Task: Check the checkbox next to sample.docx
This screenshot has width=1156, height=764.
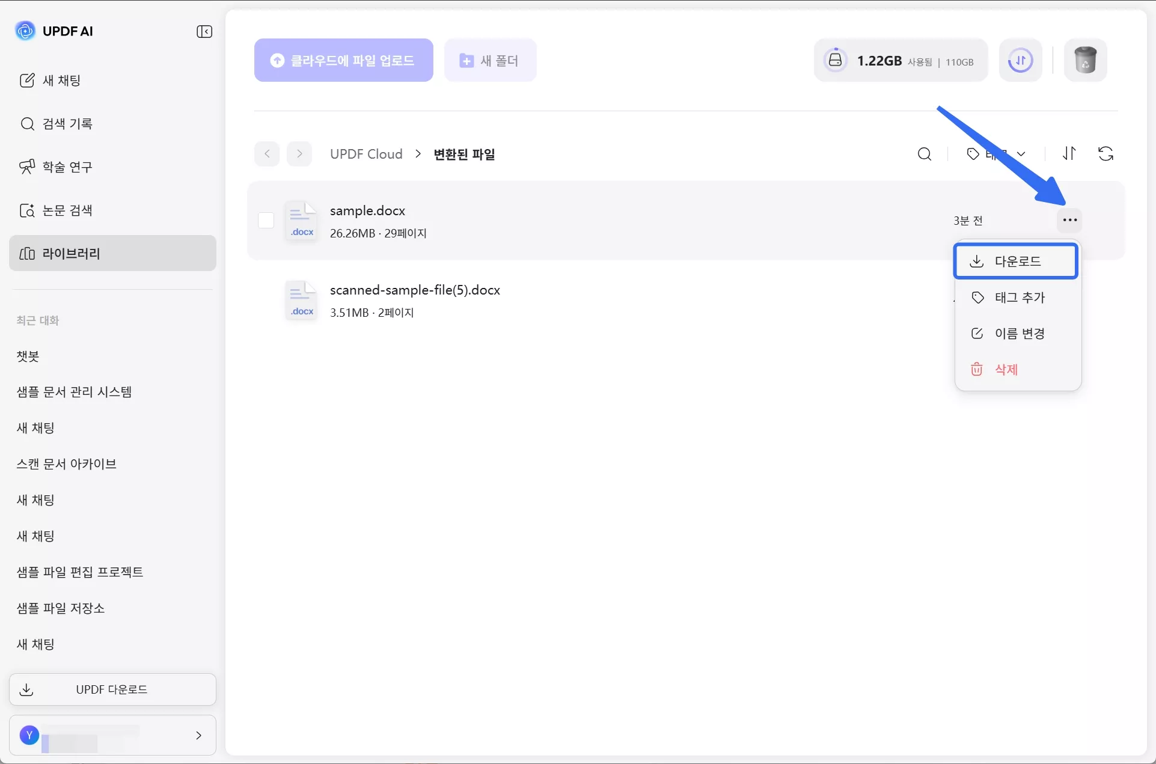Action: click(266, 220)
